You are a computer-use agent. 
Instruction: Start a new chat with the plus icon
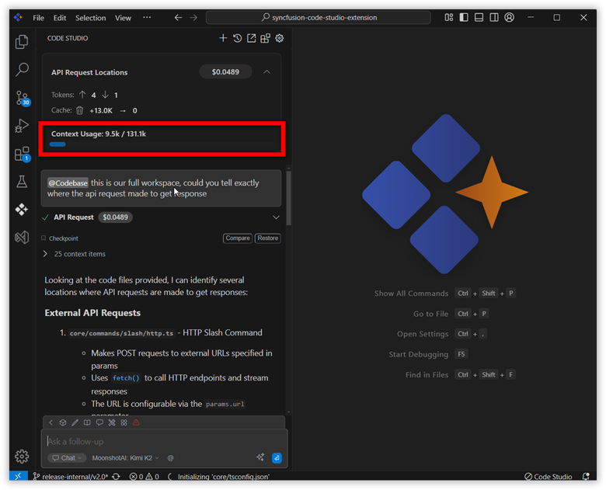[223, 38]
